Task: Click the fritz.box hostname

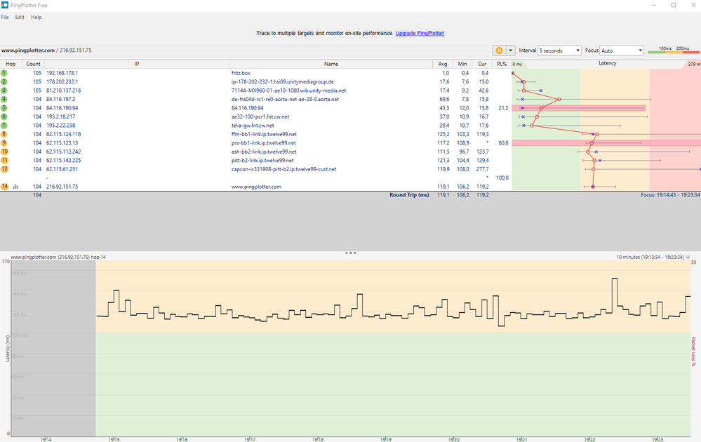Action: coord(241,73)
